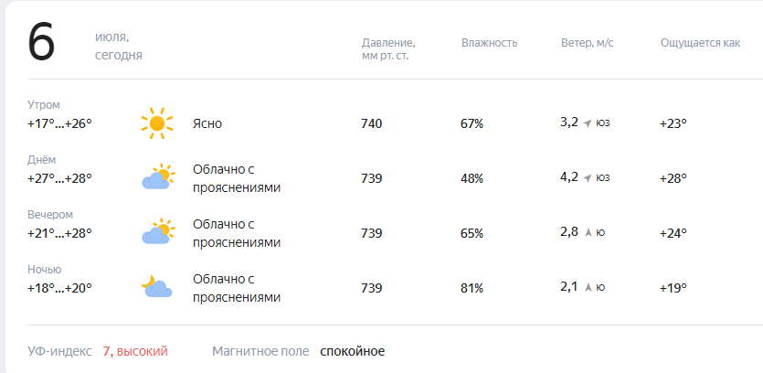Click the large date number 6

(41, 43)
